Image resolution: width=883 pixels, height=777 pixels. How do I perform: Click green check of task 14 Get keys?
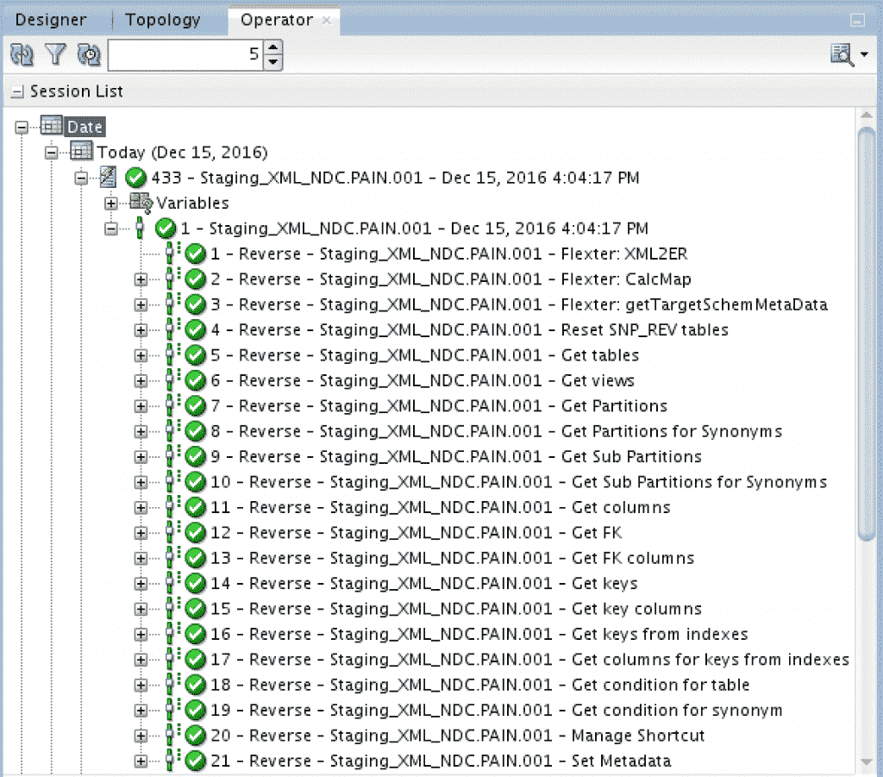tap(196, 583)
